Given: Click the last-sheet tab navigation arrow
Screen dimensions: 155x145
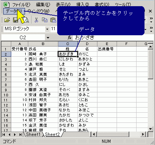Looking at the screenshot, I should 20,134.
